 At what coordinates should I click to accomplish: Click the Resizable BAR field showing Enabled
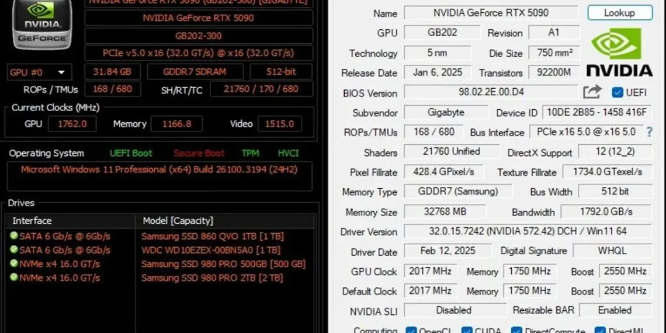click(615, 310)
